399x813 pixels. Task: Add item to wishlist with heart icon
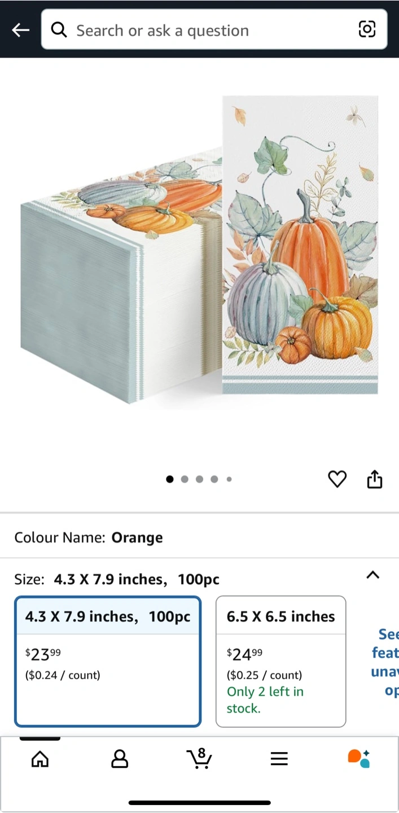[337, 479]
